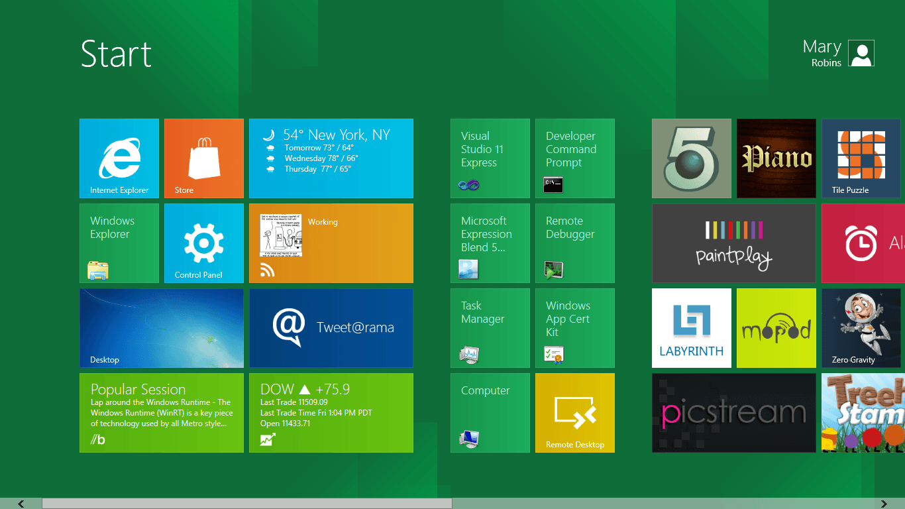Launch Visual Studio 11 Express
The image size is (905, 509).
[x=490, y=158]
